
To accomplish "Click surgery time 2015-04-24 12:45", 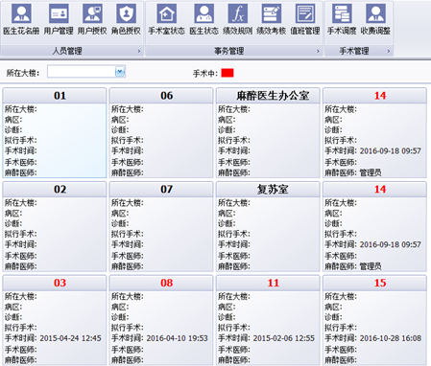I will click(70, 338).
